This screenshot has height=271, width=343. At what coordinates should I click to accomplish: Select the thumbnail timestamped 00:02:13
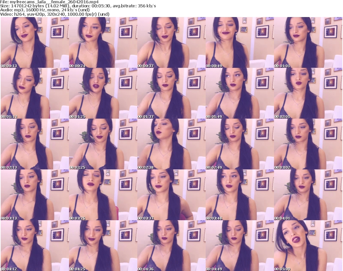tap(35, 144)
